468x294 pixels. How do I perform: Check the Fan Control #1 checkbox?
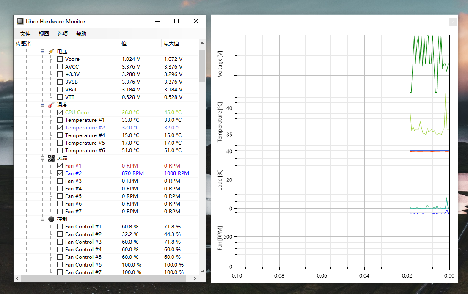(60, 227)
